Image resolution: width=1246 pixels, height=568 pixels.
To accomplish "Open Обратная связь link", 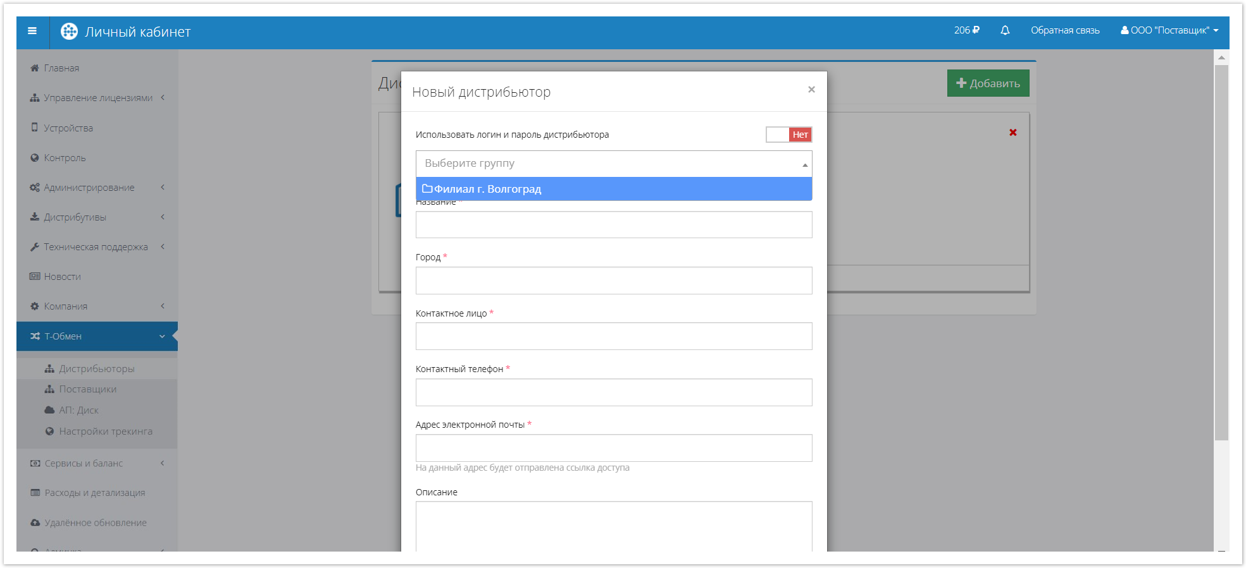I will [1065, 30].
